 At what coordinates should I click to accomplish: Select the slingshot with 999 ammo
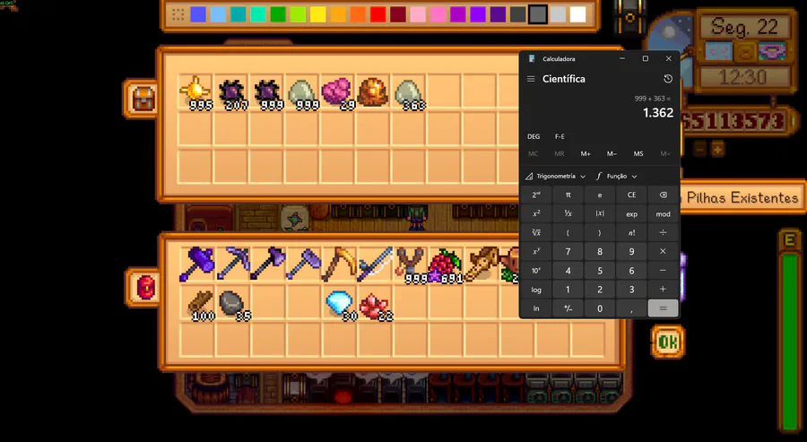click(410, 264)
